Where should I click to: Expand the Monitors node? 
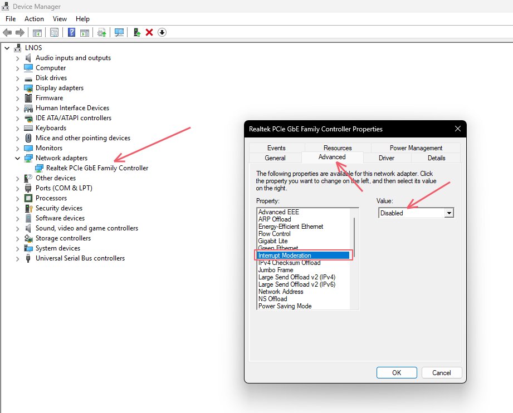pyautogui.click(x=17, y=149)
